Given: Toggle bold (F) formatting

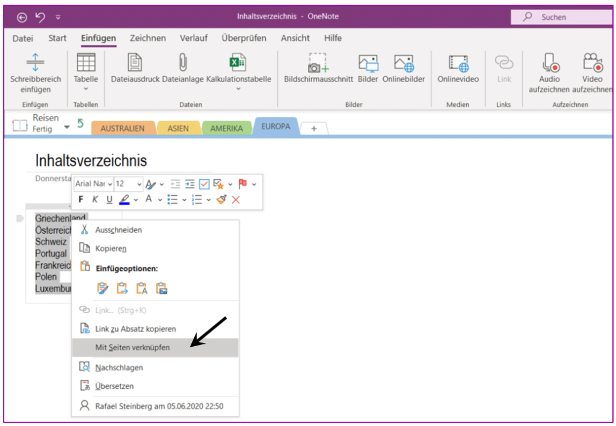Looking at the screenshot, I should click(x=81, y=199).
